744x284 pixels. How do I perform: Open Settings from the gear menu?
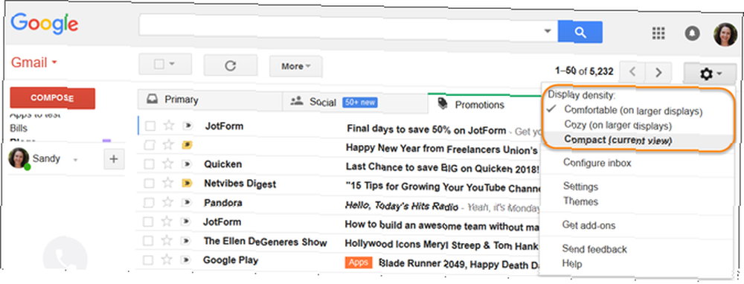coord(580,187)
